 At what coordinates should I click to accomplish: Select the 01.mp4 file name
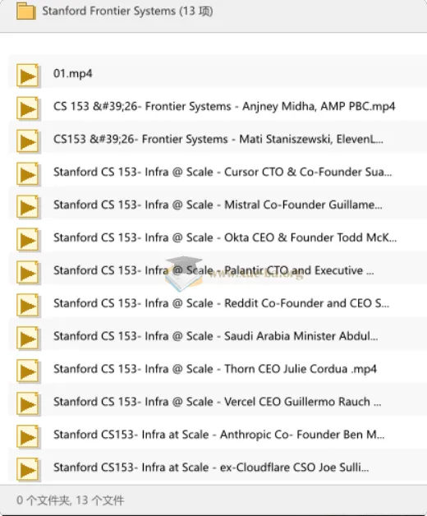(x=73, y=73)
